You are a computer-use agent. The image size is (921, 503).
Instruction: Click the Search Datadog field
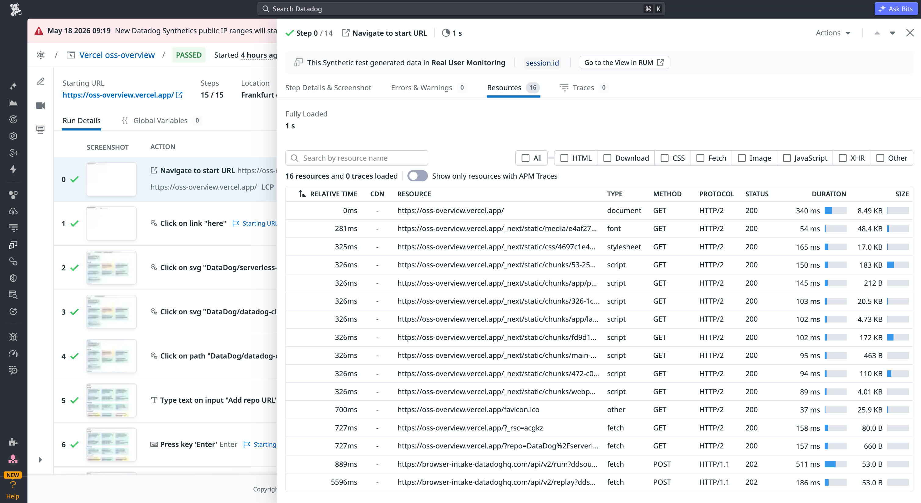pyautogui.click(x=461, y=9)
